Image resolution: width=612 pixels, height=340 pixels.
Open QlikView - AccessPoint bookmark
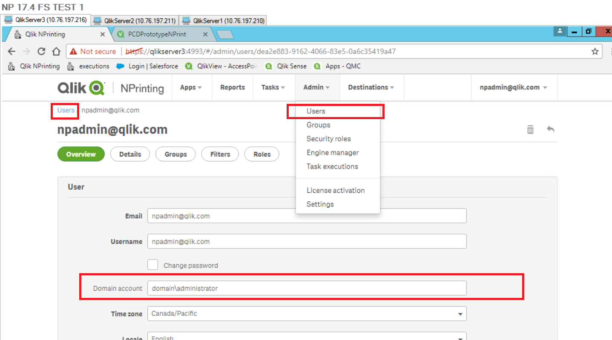[x=221, y=66]
